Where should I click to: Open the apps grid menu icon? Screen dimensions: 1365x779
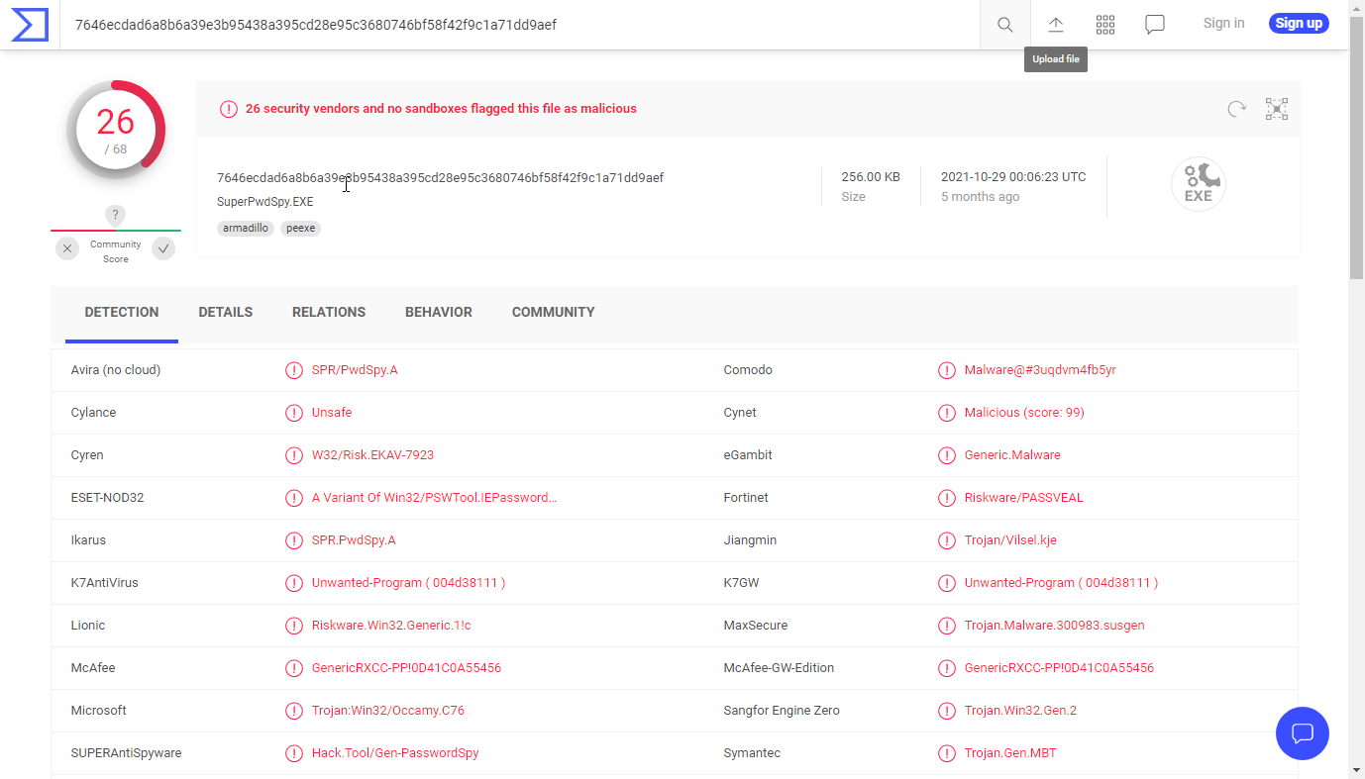point(1105,24)
